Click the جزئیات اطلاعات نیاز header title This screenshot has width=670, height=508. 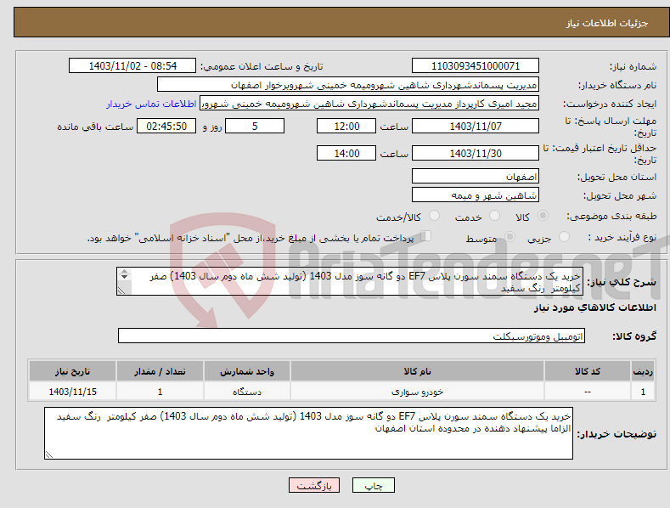pos(607,23)
